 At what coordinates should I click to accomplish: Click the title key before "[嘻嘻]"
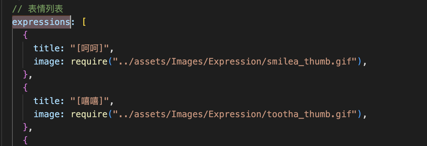tap(46, 101)
